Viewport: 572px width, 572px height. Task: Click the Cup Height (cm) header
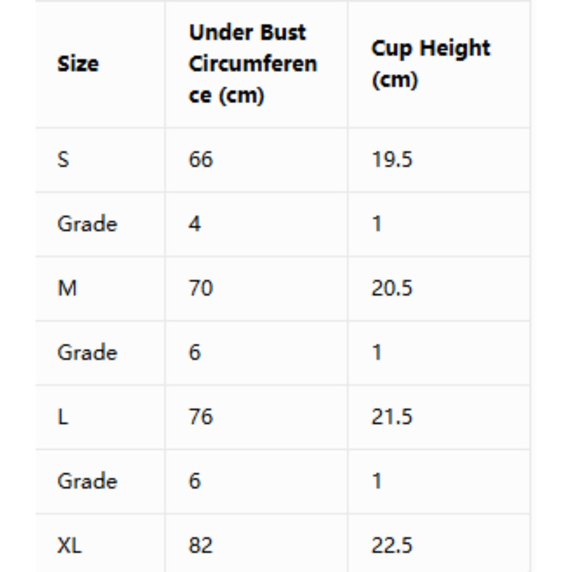click(431, 64)
